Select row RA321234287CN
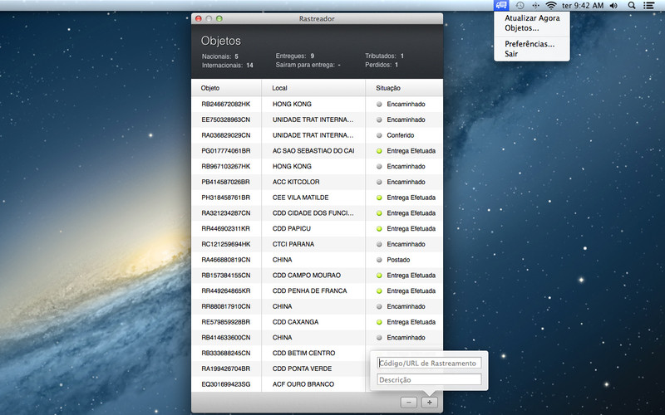The width and height of the screenshot is (665, 415). click(318, 213)
